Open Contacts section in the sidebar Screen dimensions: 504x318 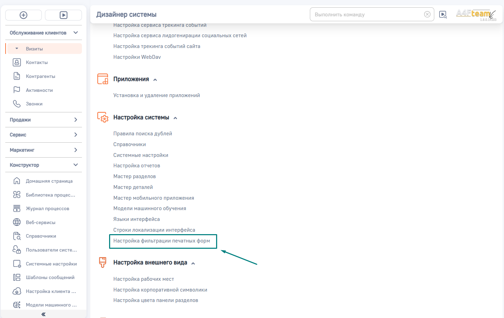click(x=37, y=62)
